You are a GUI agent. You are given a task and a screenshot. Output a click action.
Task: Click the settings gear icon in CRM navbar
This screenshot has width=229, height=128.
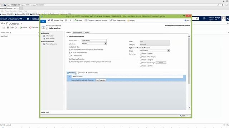[x=228, y=18]
